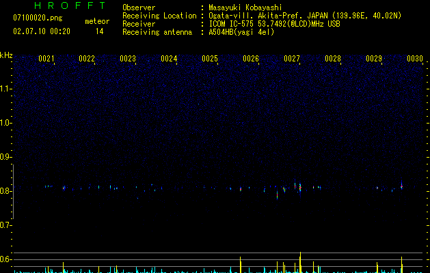Click the 0.7 kHz axis label
The height and width of the screenshot is (273, 430).
click(5, 225)
